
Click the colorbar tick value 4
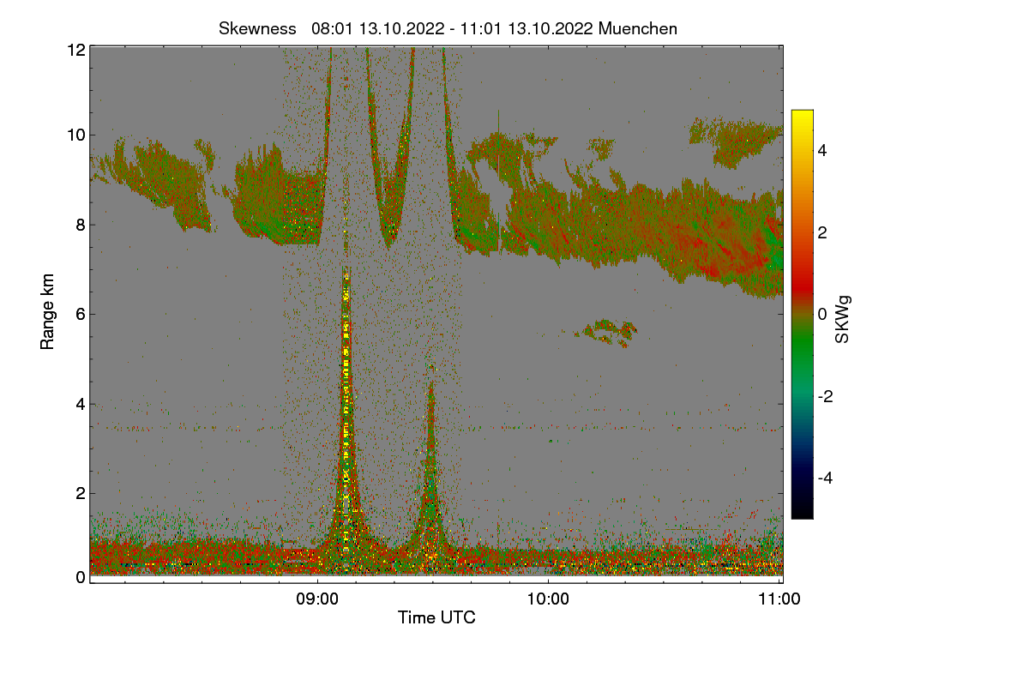pos(821,150)
